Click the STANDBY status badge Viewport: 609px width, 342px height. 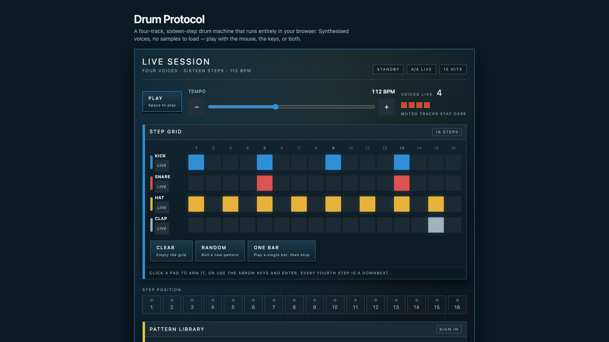[388, 69]
